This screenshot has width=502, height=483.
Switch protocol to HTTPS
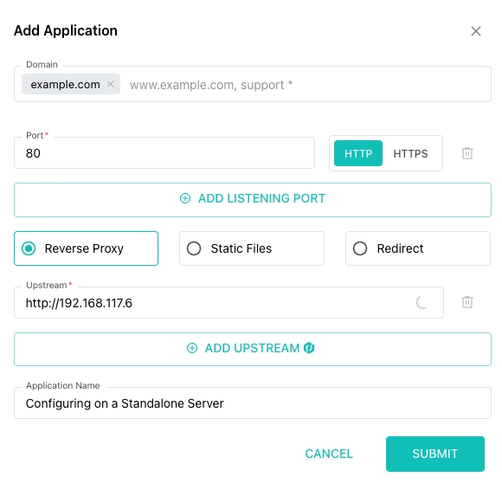(x=410, y=153)
